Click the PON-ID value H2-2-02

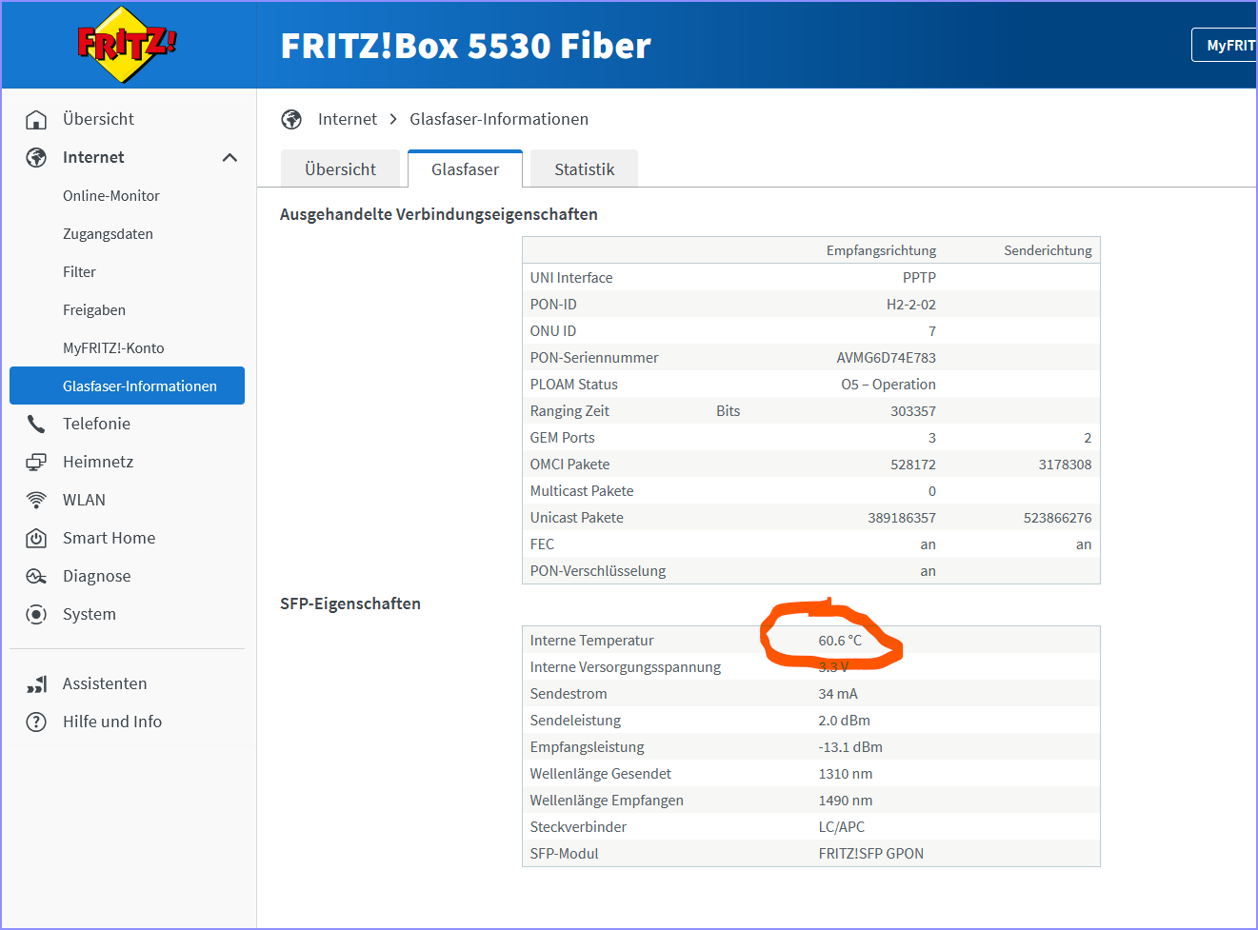(911, 305)
